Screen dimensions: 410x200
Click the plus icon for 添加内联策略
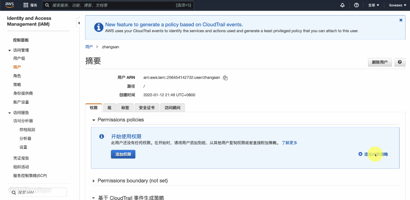click(x=360, y=154)
